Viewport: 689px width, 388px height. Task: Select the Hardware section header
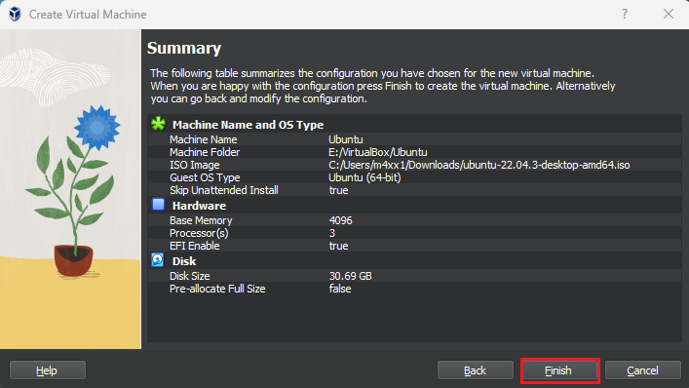click(x=199, y=206)
